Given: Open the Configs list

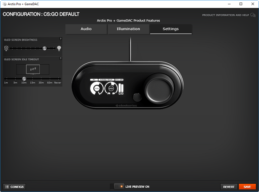Looking at the screenshot, I should coord(14,187).
